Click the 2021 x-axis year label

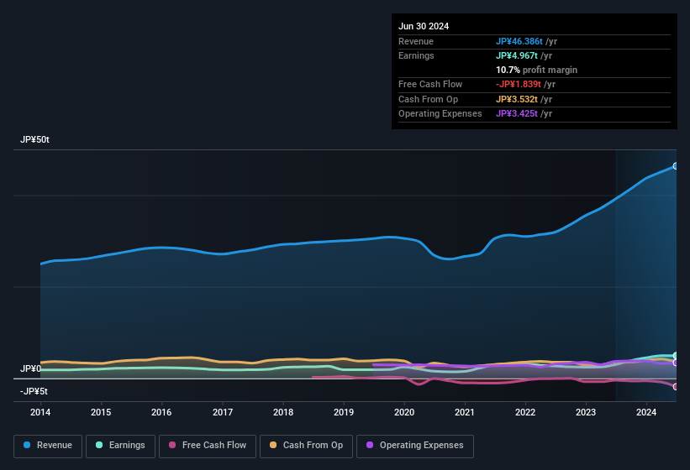[465, 412]
